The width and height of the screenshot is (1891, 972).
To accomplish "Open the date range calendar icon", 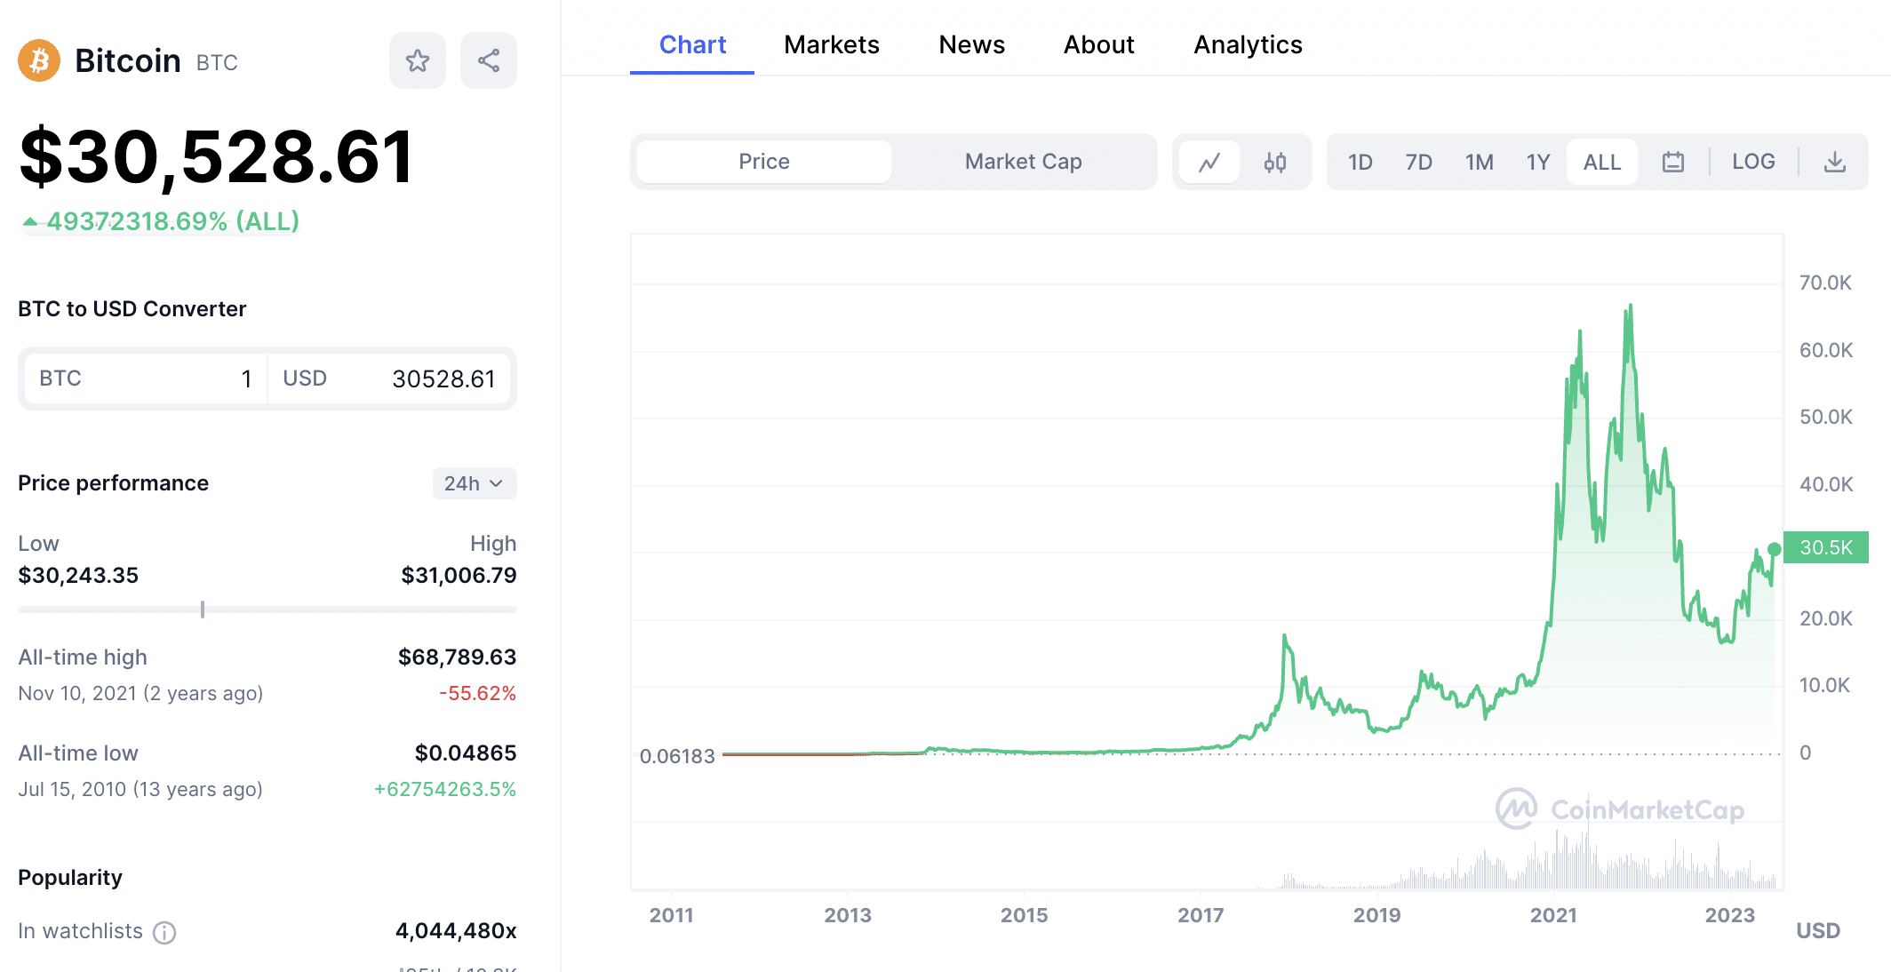I will pyautogui.click(x=1672, y=163).
